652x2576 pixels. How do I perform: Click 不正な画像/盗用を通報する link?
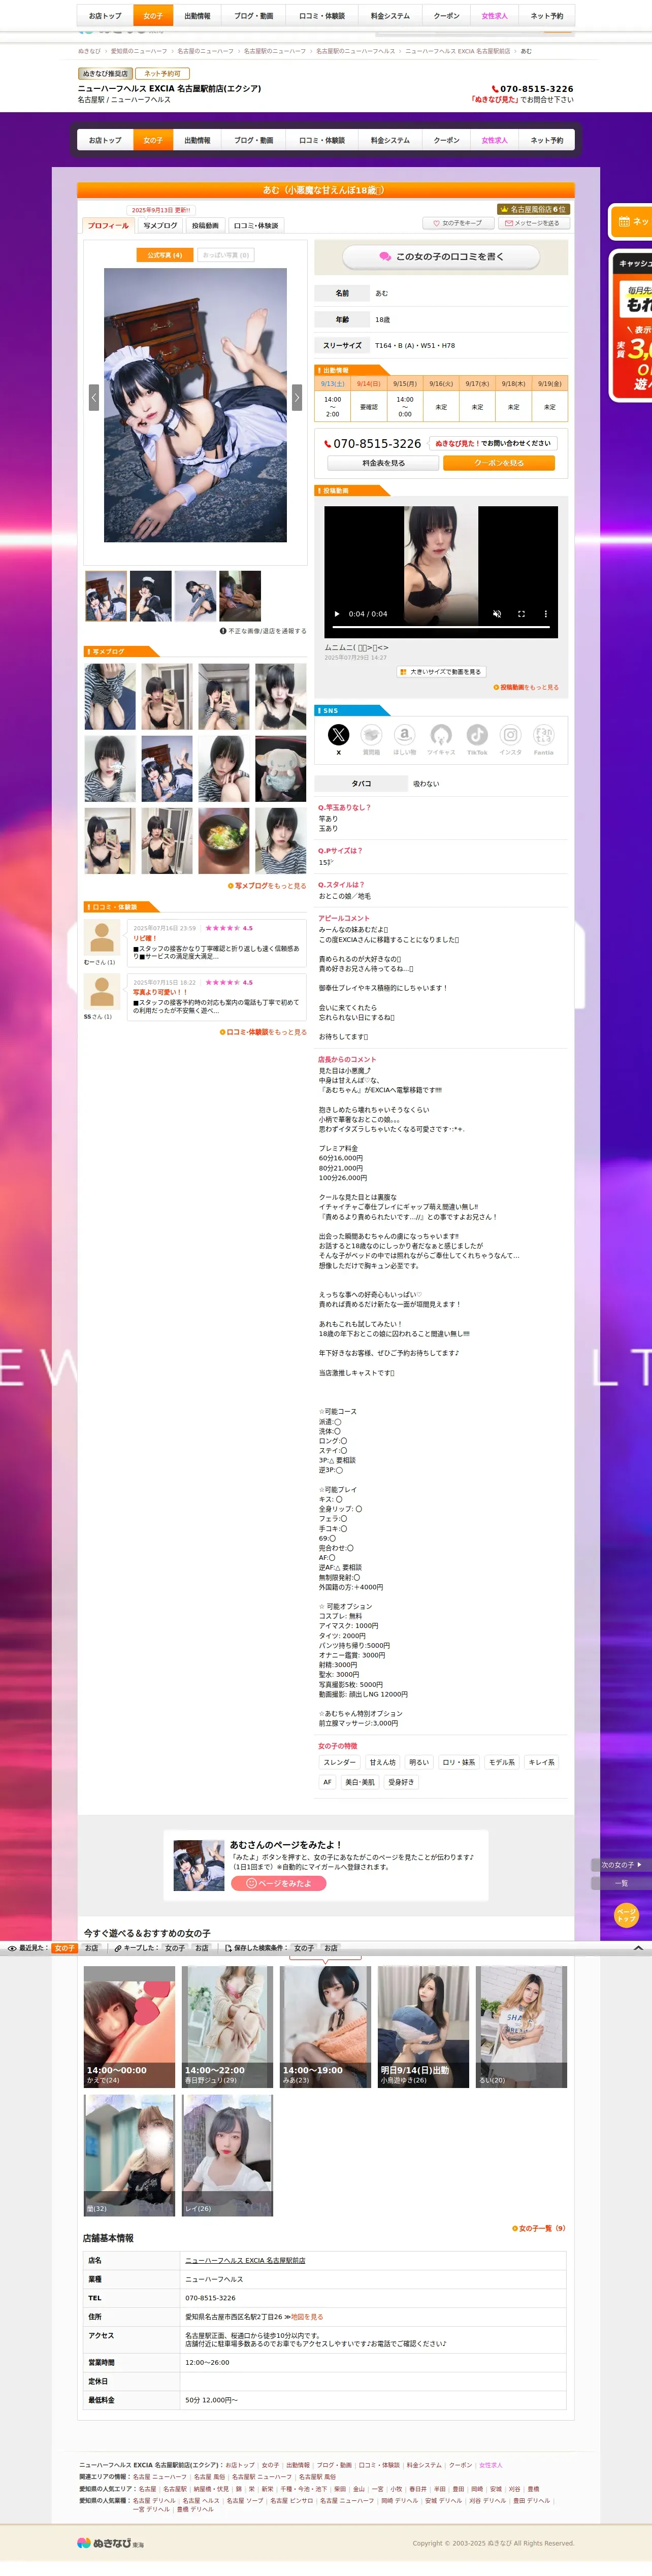tap(264, 631)
